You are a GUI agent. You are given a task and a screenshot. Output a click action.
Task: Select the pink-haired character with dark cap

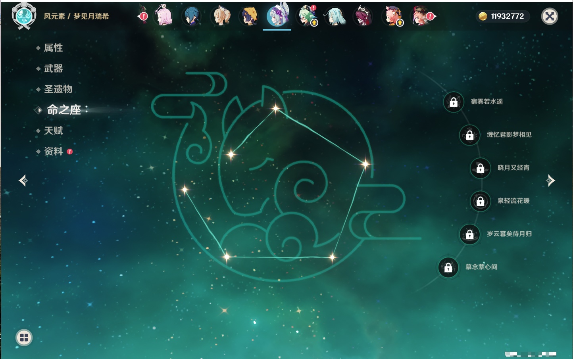[393, 16]
